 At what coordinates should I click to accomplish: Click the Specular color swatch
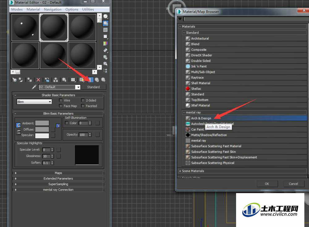coord(42,136)
